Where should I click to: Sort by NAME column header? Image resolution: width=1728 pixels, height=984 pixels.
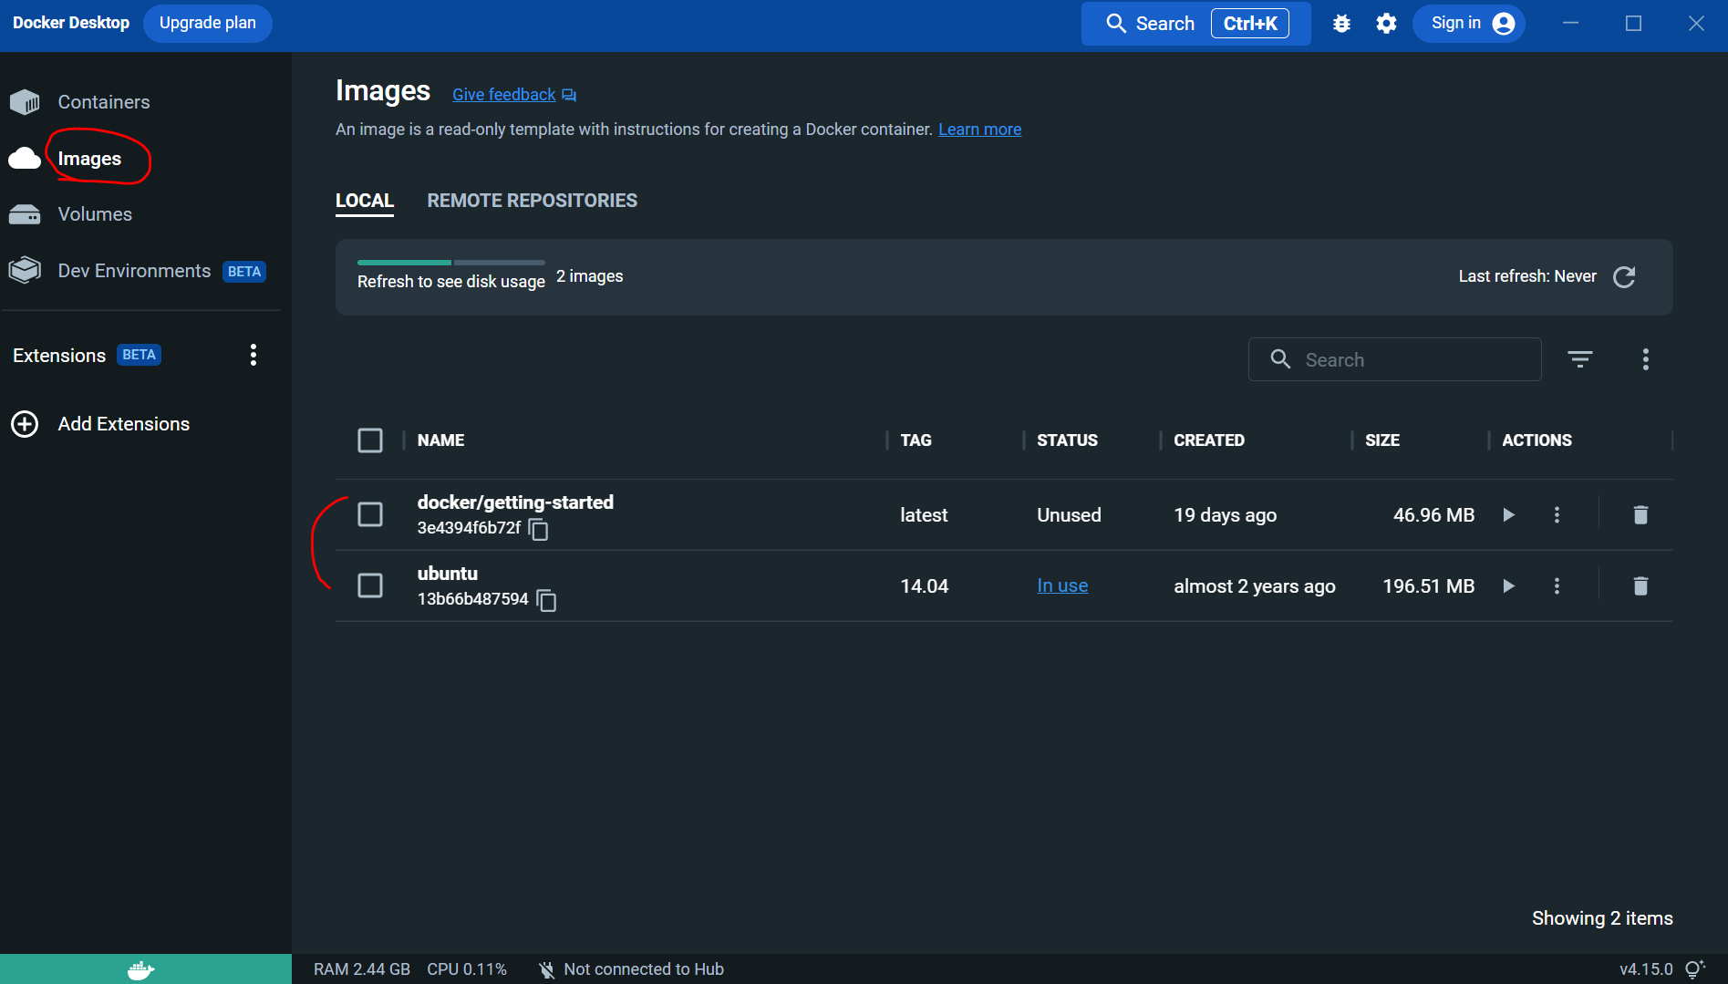(440, 440)
